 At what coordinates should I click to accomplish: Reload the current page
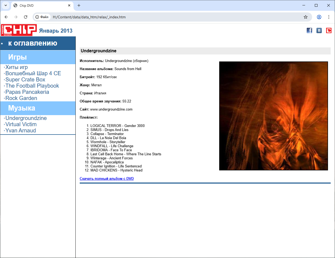[x=26, y=17]
